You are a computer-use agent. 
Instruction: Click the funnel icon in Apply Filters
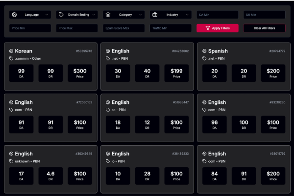[x=208, y=28]
